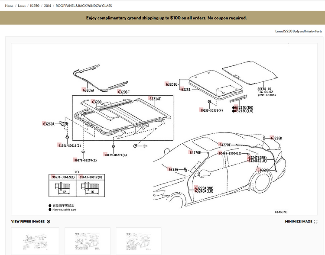Go to the Lexus breadcrumb link
Screen dimensions: 325x255
22,6
